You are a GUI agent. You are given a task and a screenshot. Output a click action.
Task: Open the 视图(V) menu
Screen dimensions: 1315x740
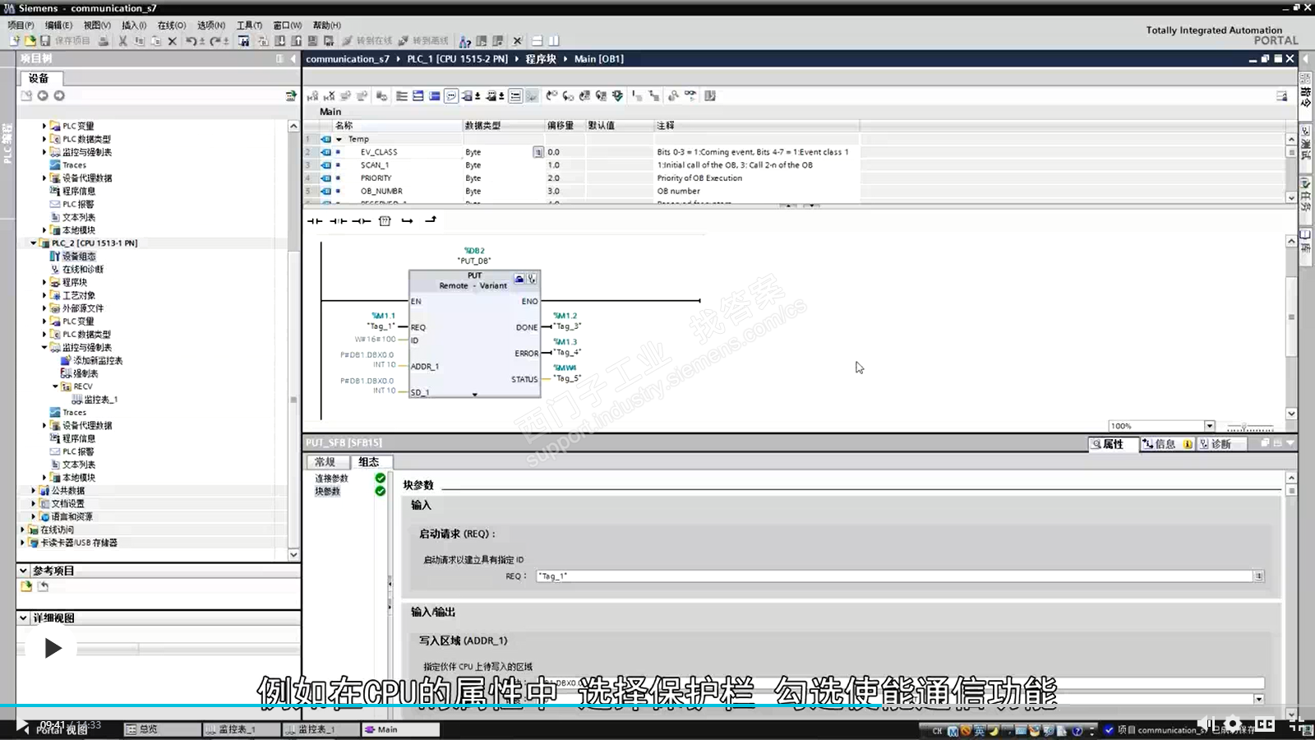97,25
